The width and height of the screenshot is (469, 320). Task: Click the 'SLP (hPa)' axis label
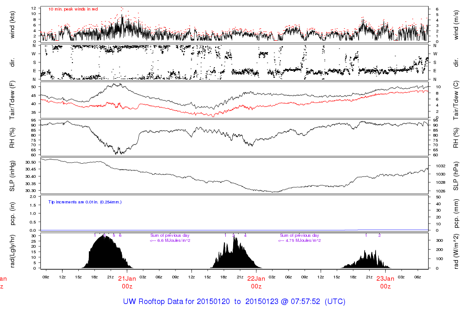point(457,176)
